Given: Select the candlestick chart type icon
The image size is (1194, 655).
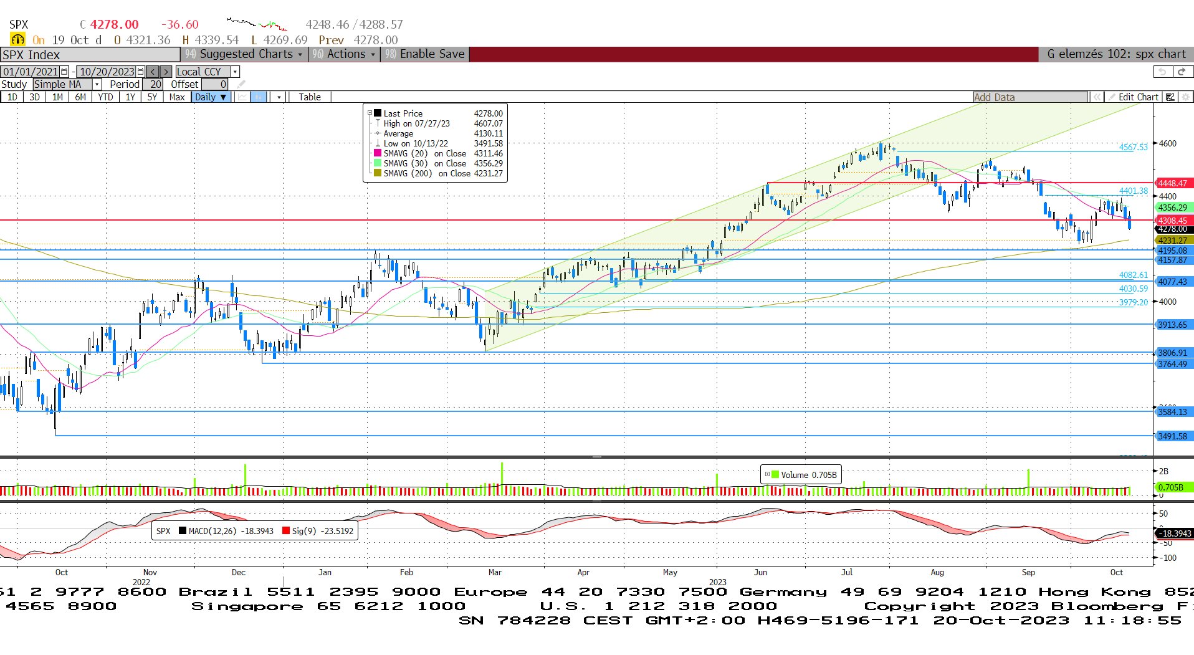Looking at the screenshot, I should click(258, 97).
